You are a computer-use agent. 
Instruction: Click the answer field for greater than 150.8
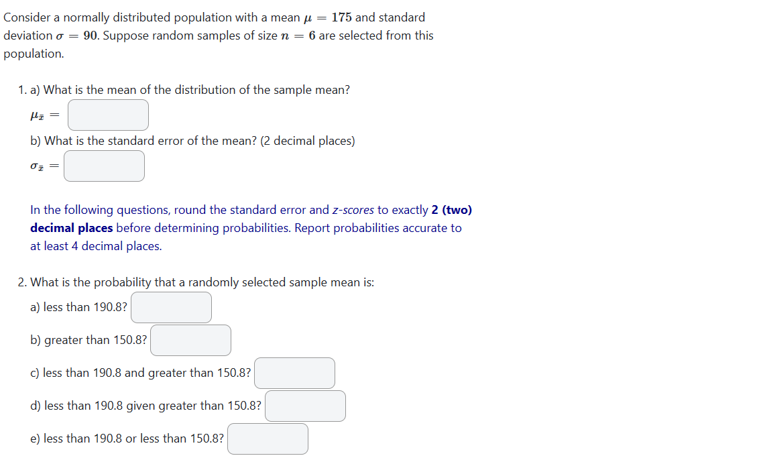point(190,340)
